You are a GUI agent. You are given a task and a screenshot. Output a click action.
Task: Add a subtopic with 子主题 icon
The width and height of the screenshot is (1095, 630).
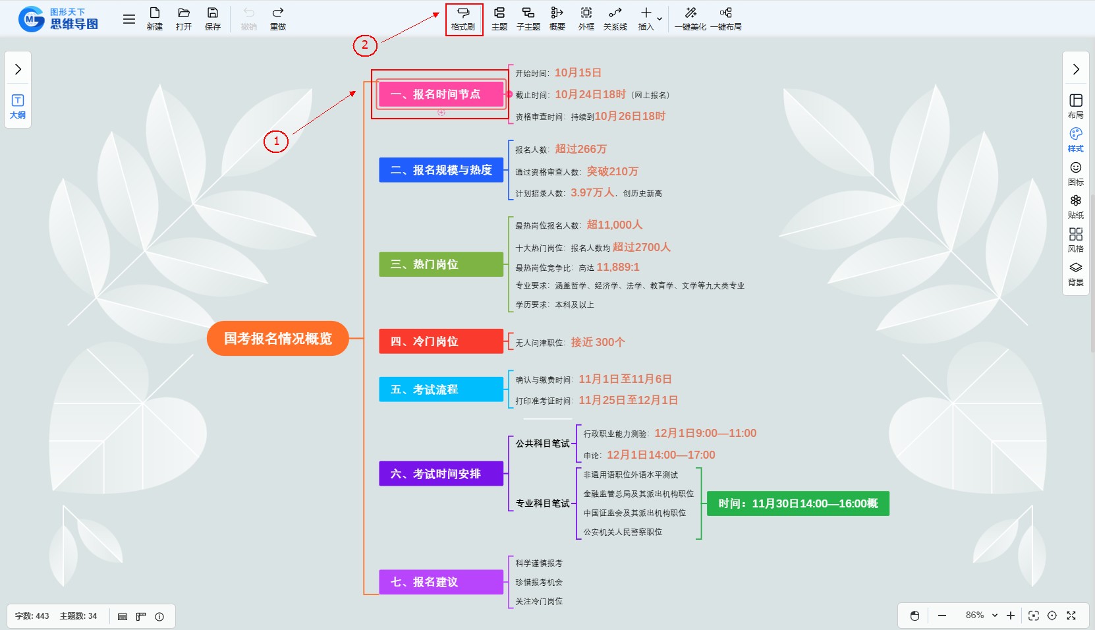pos(528,18)
